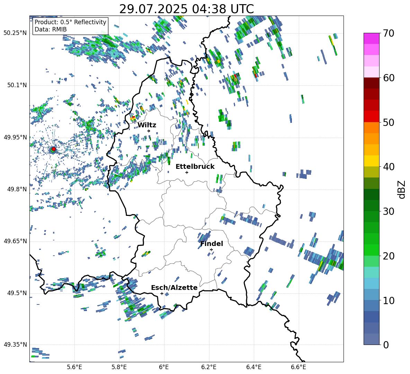
Task: Click the dark red swatch below 60 dBZ
Action: click(371, 83)
